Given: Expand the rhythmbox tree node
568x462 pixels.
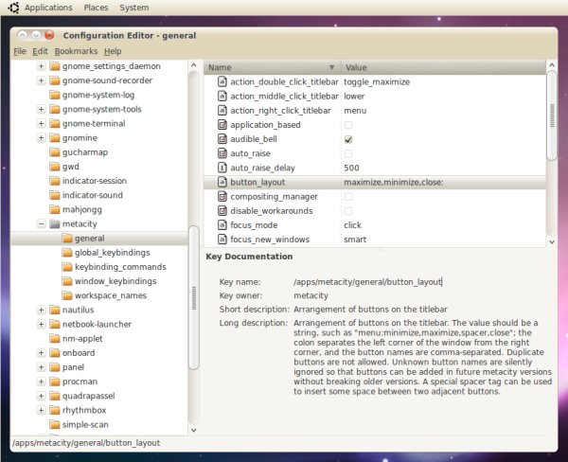Looking at the screenshot, I should [42, 410].
